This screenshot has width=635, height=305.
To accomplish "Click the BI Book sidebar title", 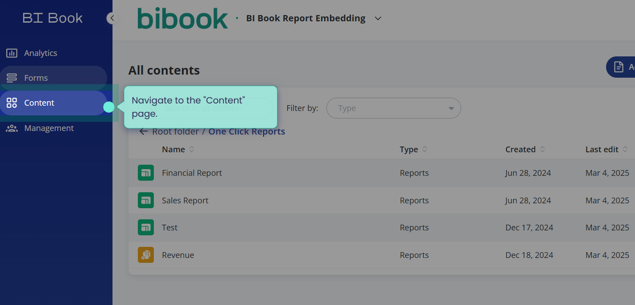I will click(52, 18).
